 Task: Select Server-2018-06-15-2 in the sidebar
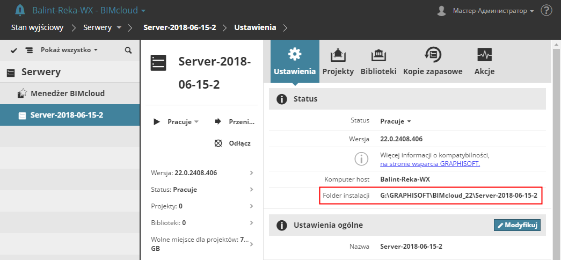click(70, 115)
